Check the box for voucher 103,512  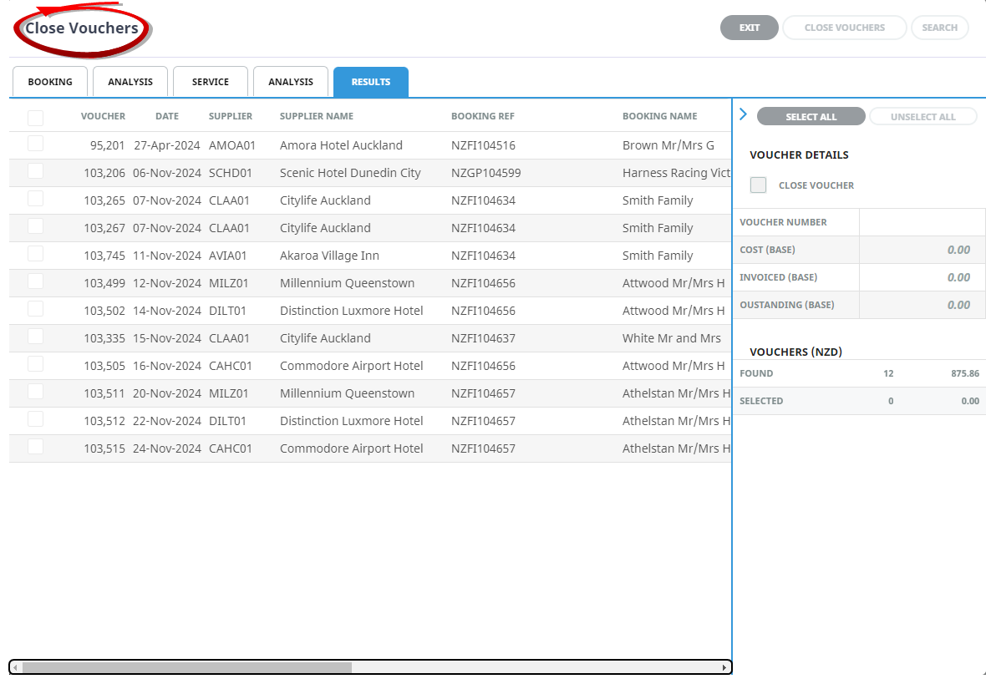(x=35, y=418)
